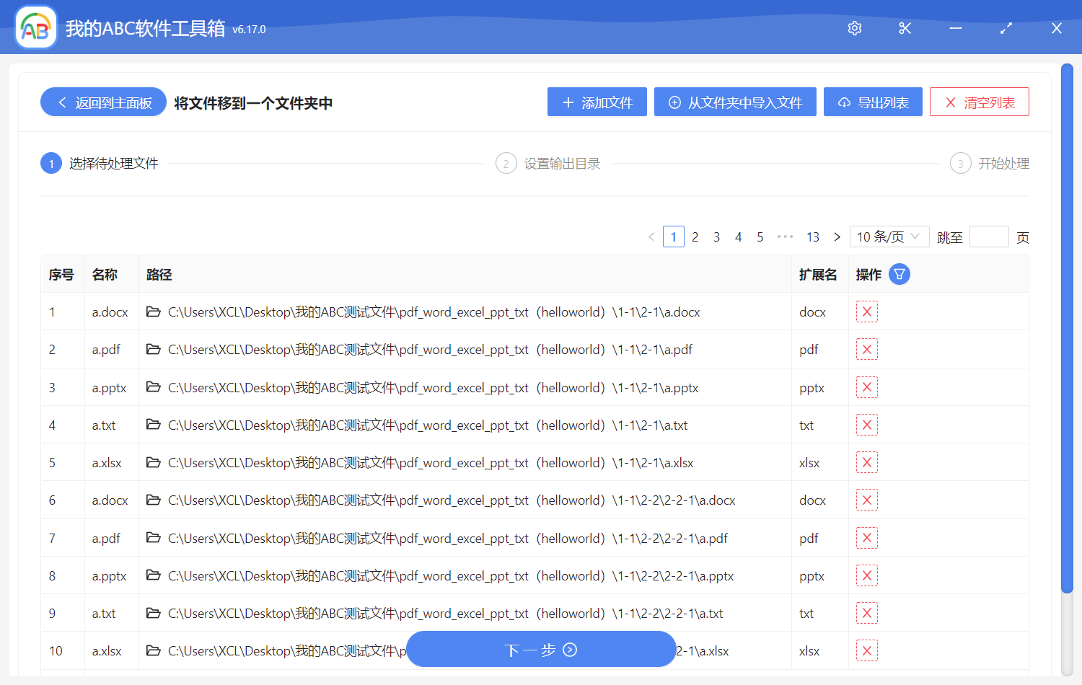Click the AB logo icon

35,27
